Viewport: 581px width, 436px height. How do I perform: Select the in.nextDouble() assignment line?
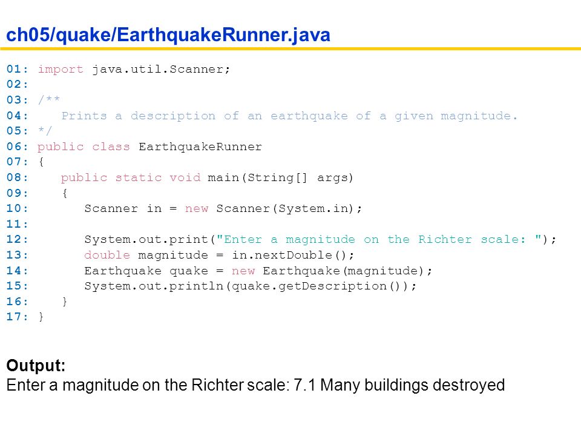(x=219, y=255)
